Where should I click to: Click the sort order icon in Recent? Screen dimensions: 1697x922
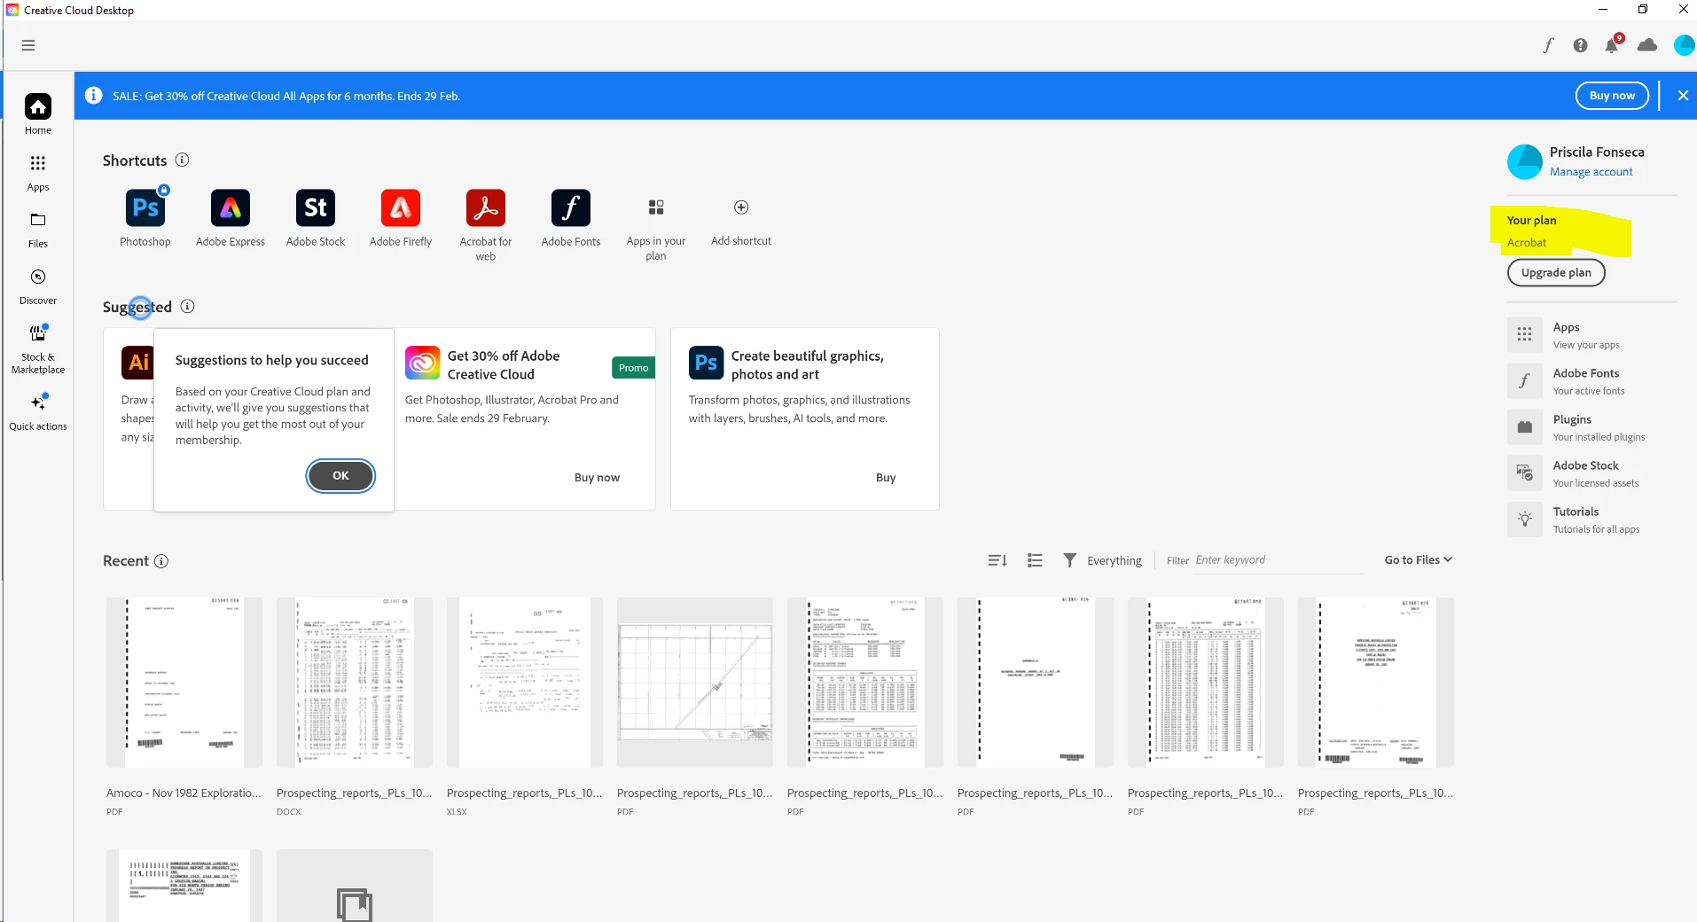click(997, 560)
